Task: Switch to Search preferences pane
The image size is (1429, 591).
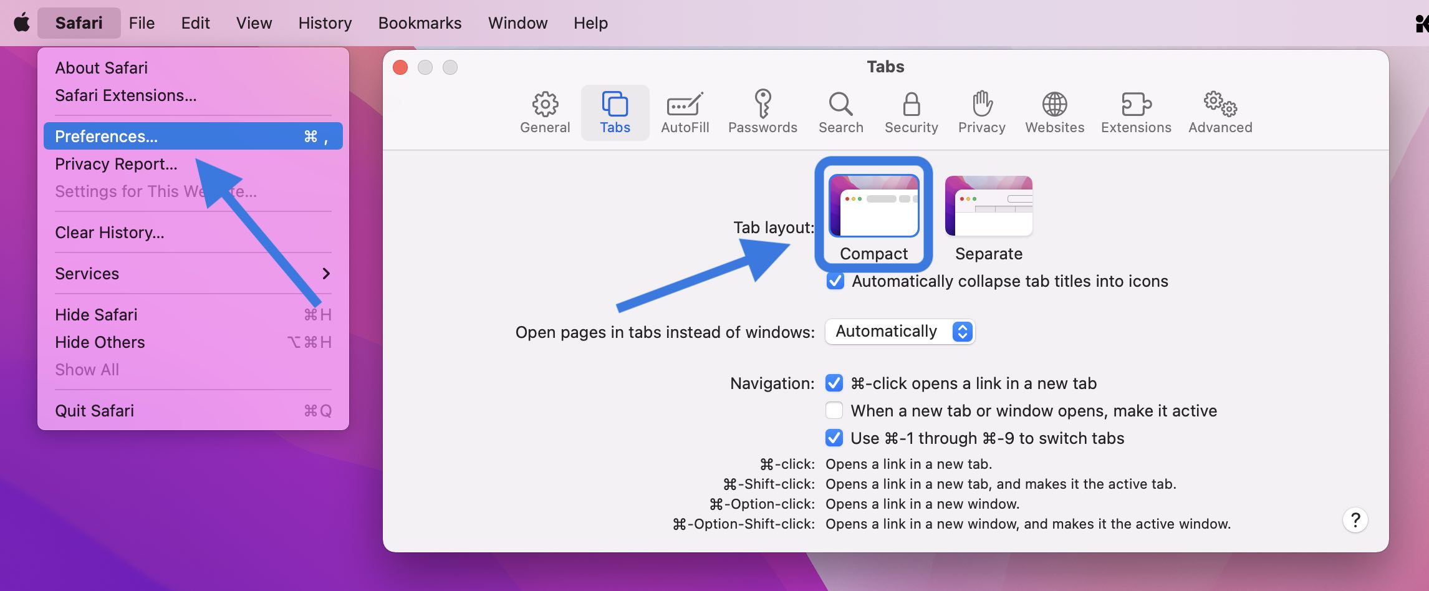Action: pos(840,113)
